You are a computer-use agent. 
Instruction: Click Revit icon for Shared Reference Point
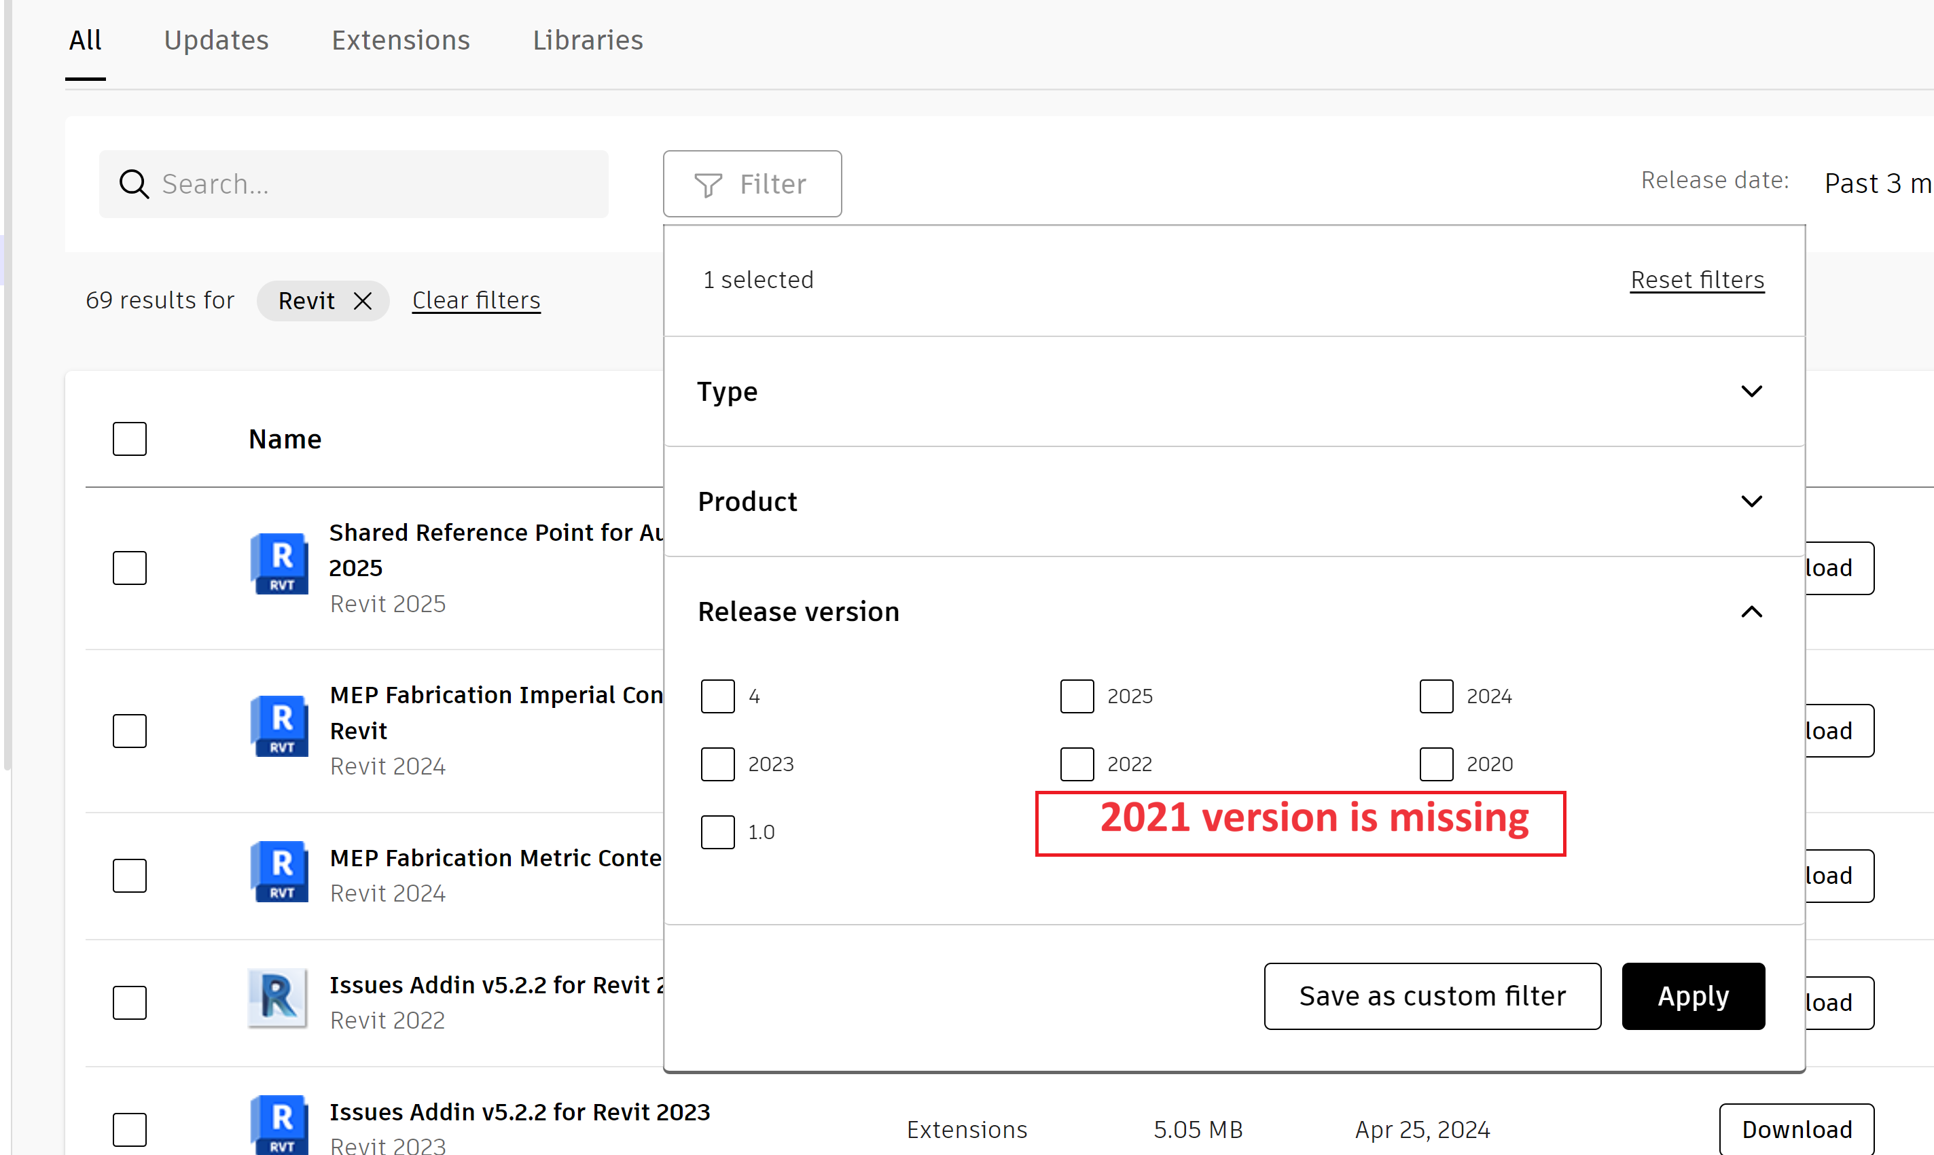[x=279, y=563]
